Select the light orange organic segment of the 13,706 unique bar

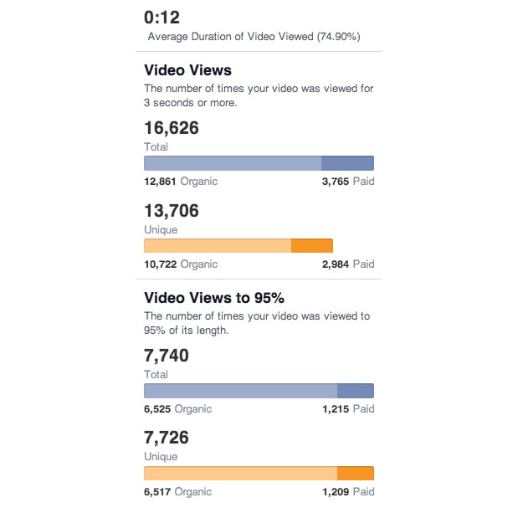coord(218,246)
